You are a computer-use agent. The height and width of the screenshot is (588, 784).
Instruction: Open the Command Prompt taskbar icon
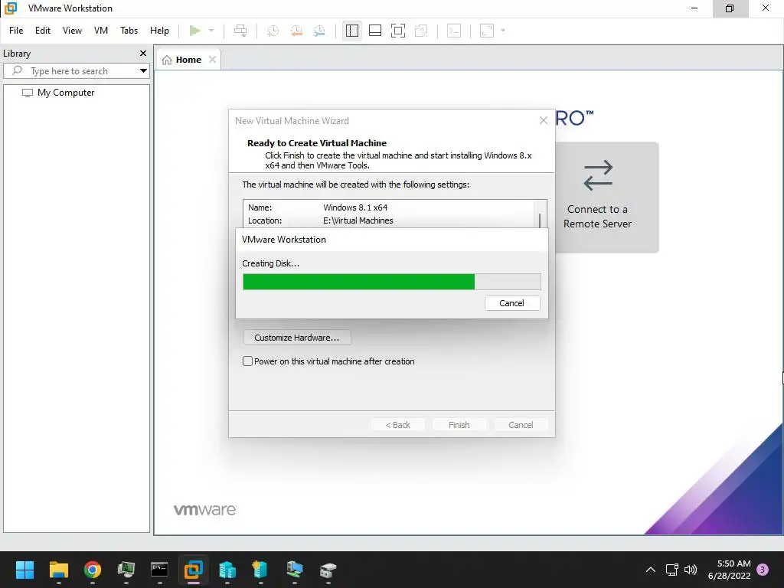159,570
